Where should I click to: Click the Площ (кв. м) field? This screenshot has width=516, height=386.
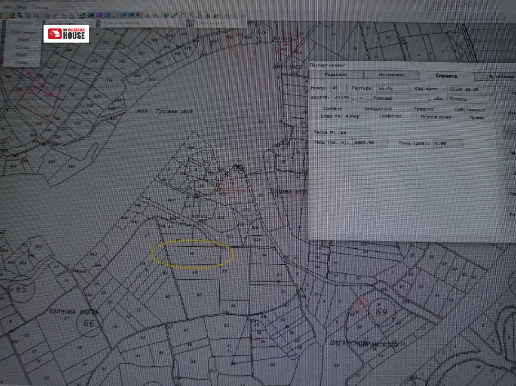point(370,143)
